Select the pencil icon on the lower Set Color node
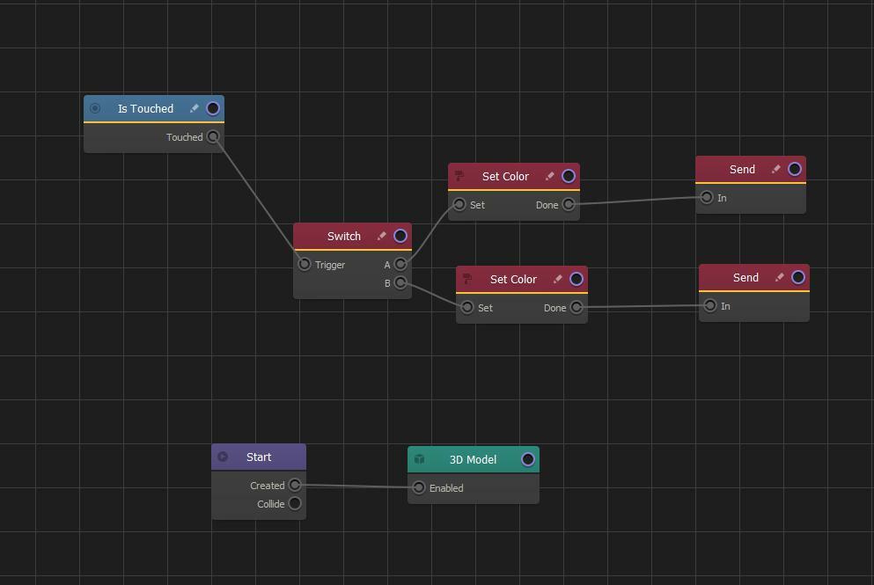The width and height of the screenshot is (874, 585). 557,279
